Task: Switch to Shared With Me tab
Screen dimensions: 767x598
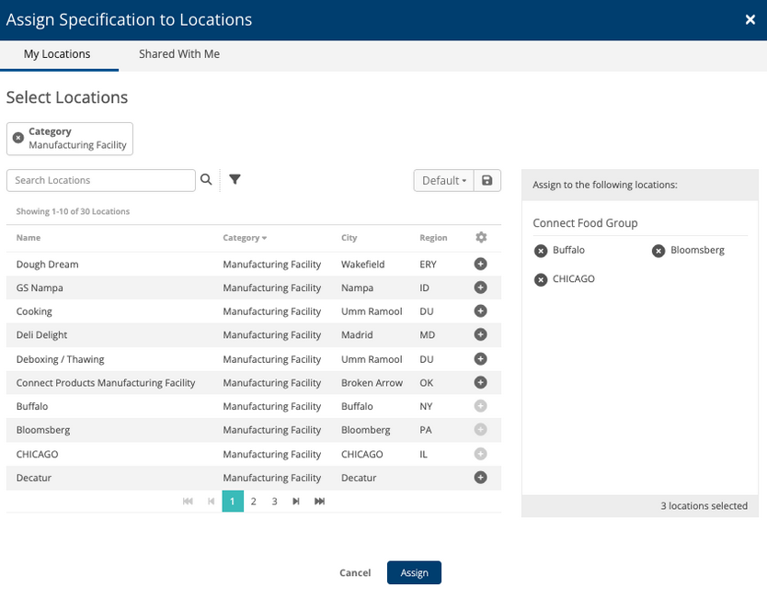Action: 179,54
